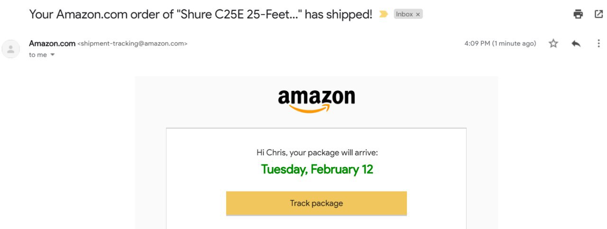Star this Amazon shipment email
607x229 pixels.
click(x=553, y=44)
